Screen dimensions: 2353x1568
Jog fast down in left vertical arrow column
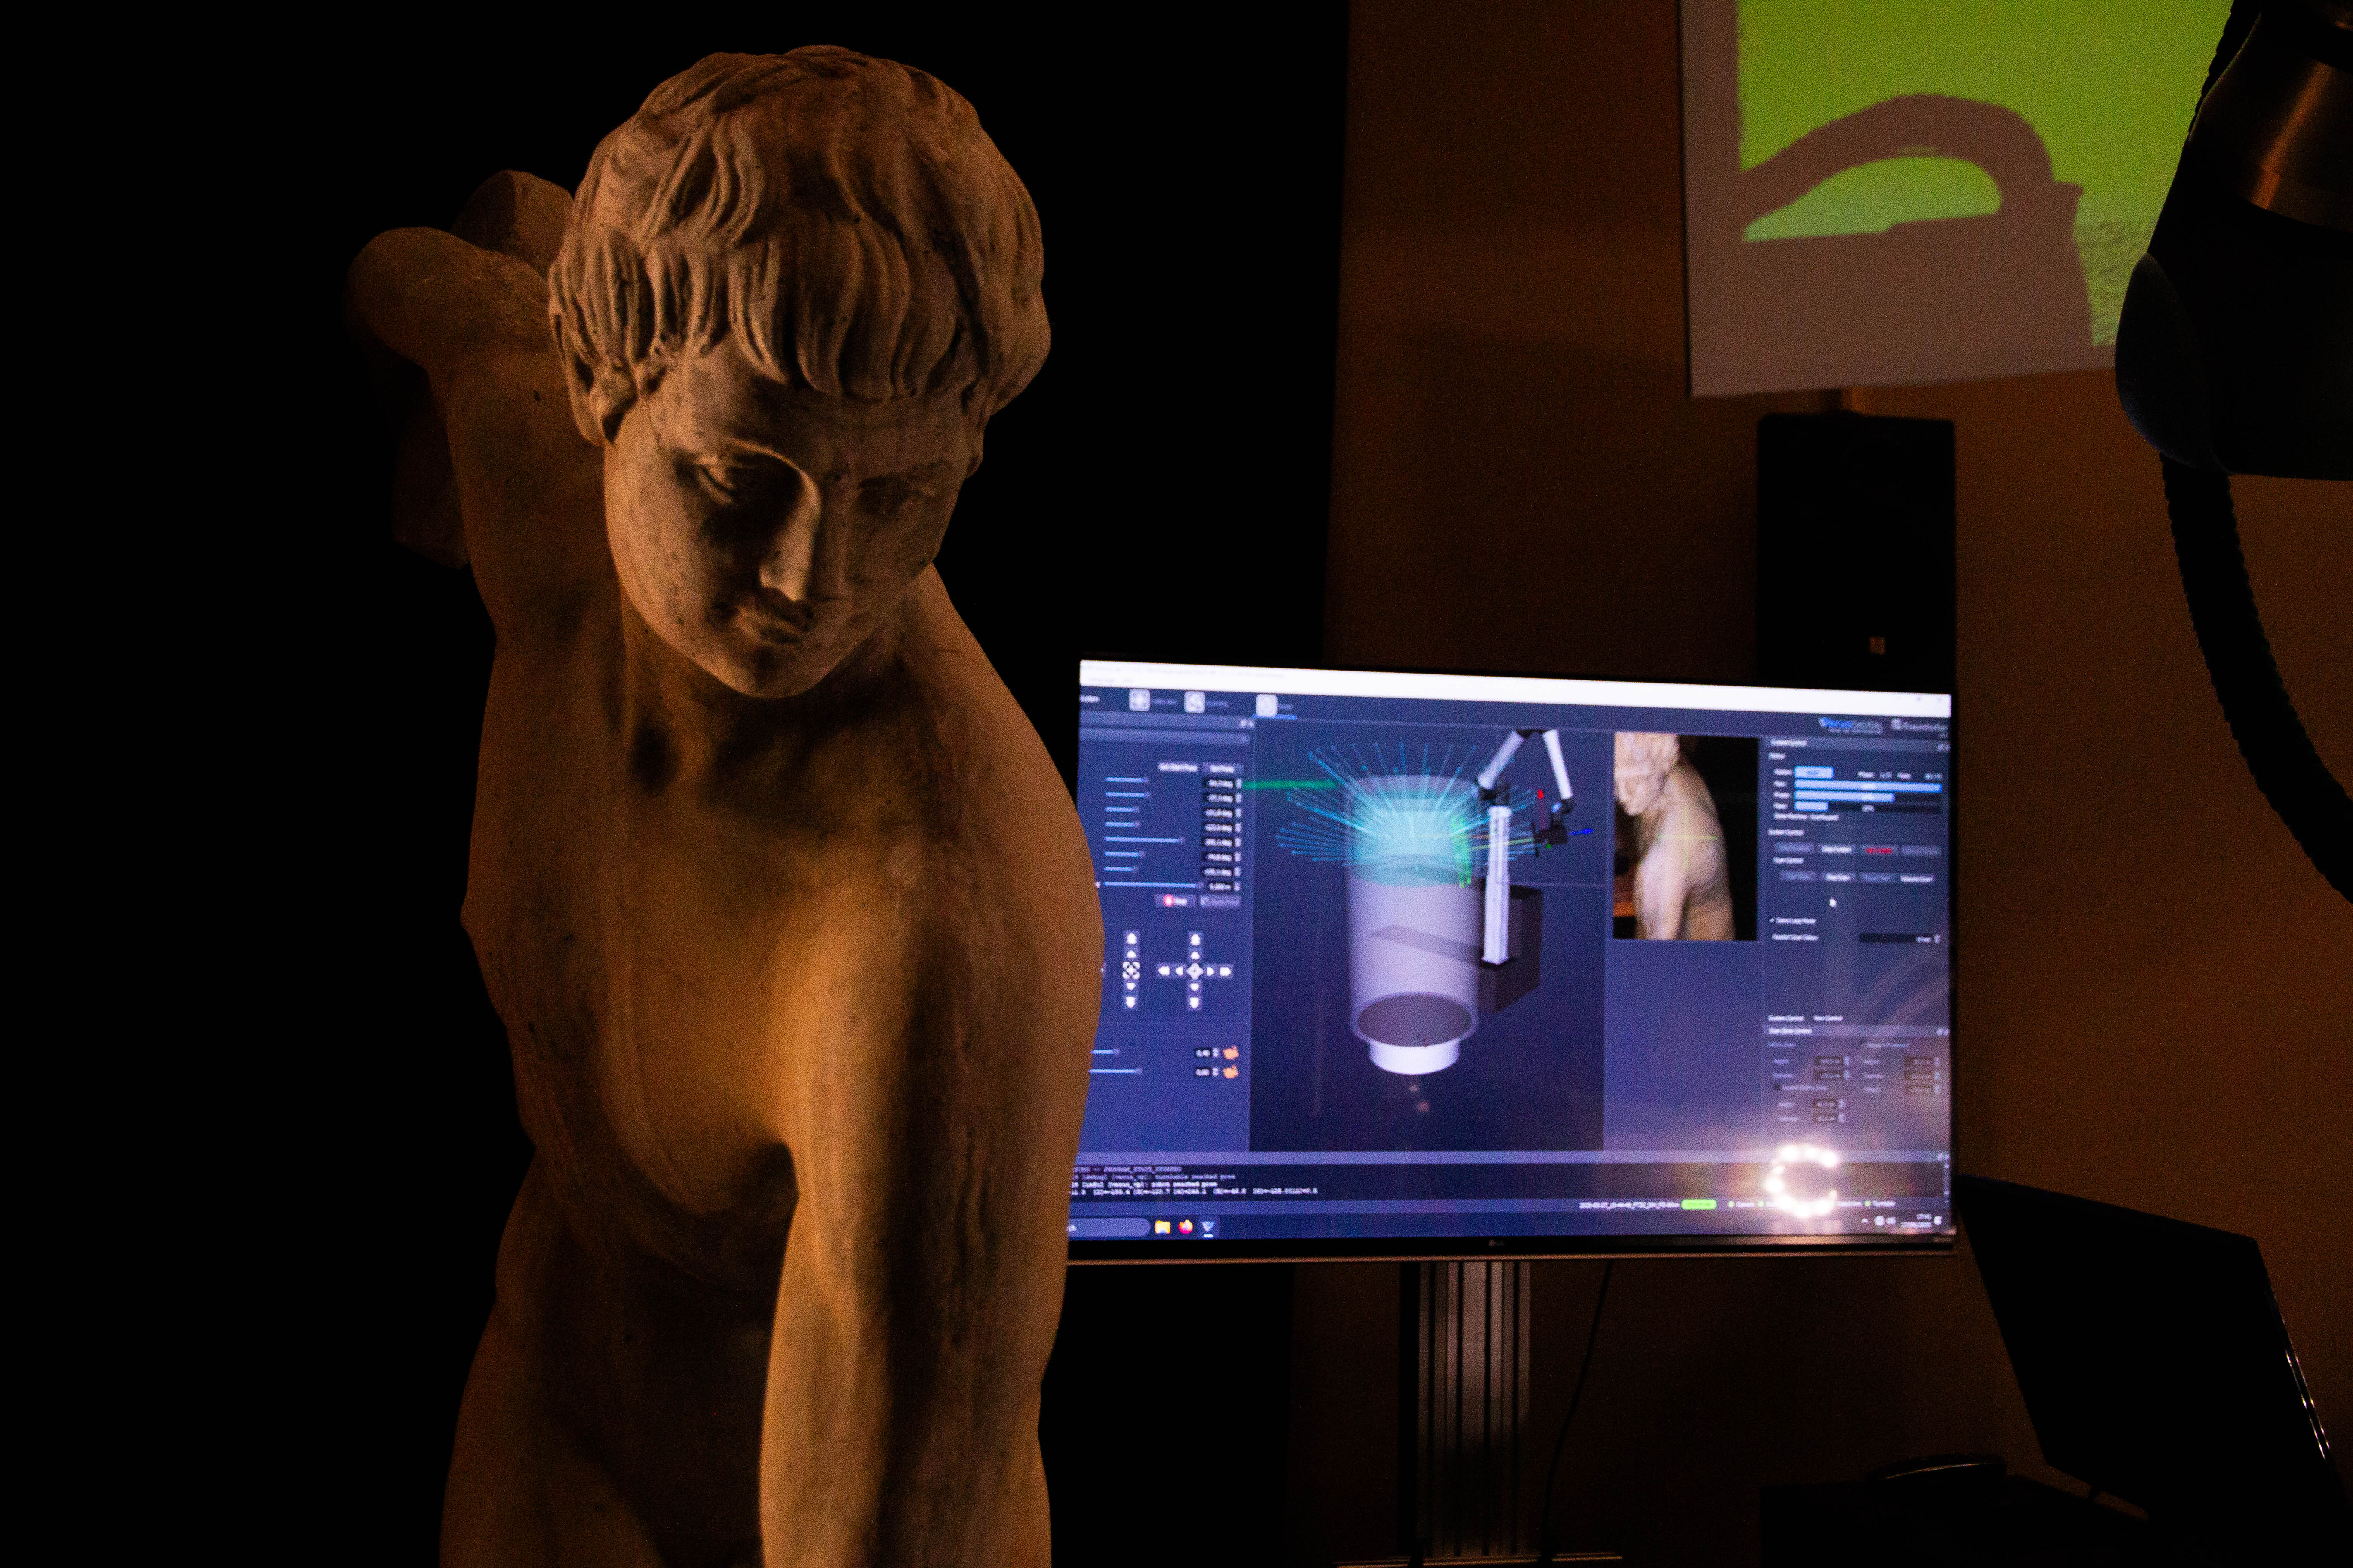[x=1131, y=1002]
